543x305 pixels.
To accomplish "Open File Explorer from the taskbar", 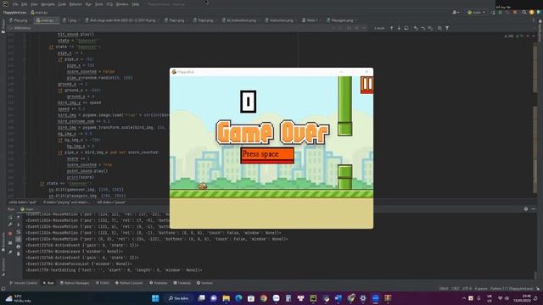I will coord(227,298).
